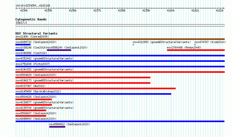Select the esv2751608 blue variant bar
232x137 pixels.
click(120, 67)
